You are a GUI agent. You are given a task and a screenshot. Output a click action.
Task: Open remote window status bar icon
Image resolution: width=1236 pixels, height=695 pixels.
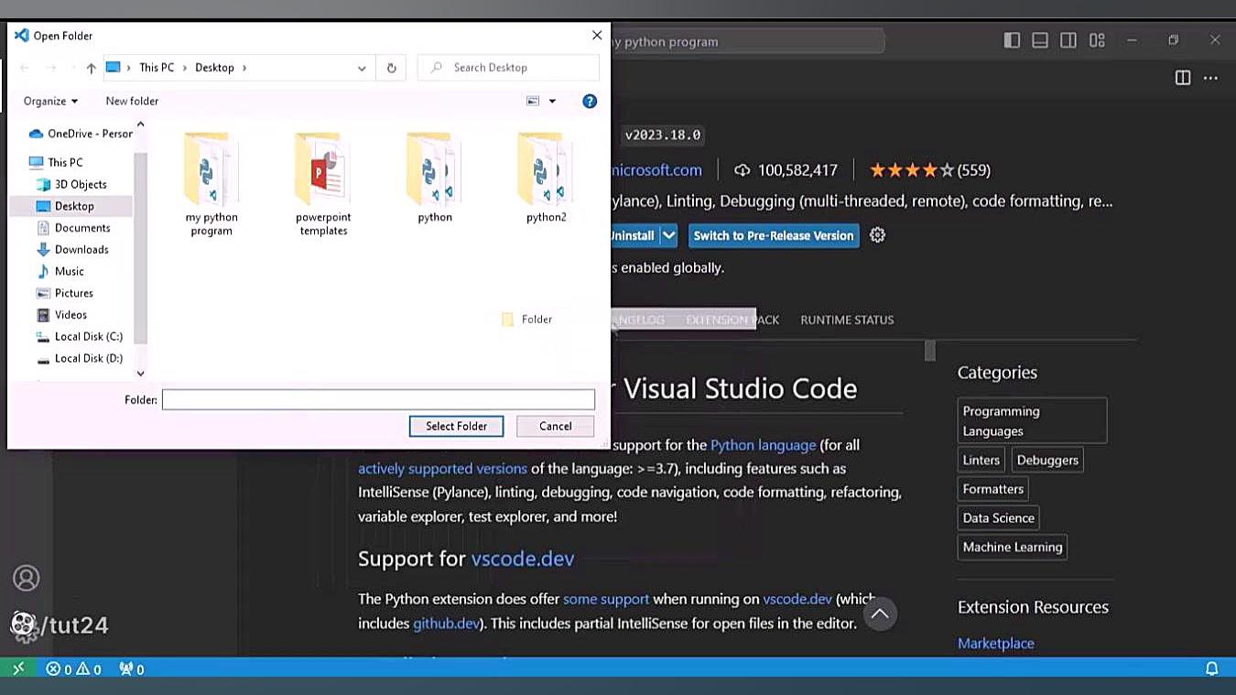coord(17,669)
